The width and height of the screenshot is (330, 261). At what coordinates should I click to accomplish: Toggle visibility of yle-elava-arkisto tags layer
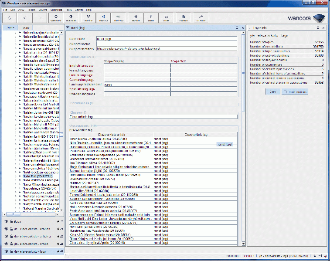tap(6, 251)
